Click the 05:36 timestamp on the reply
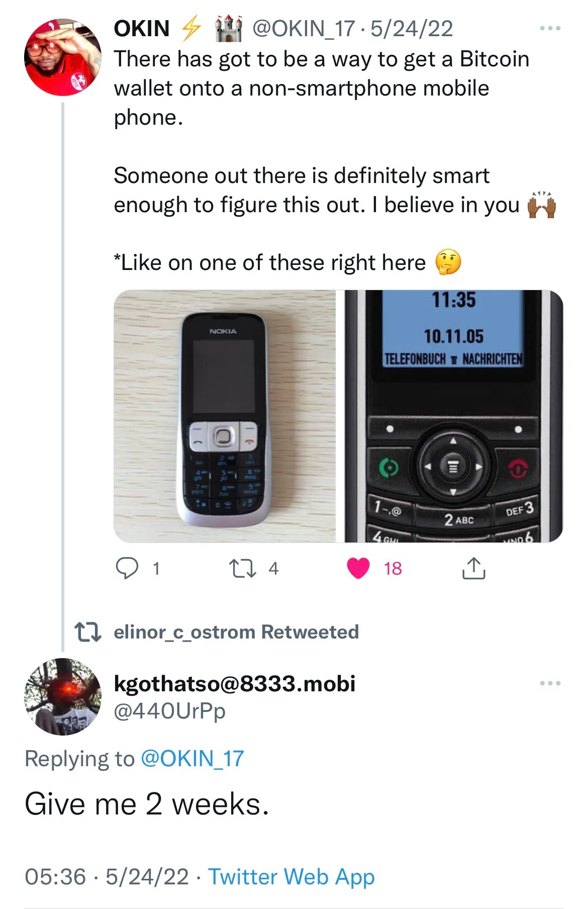The width and height of the screenshot is (588, 909). 55,877
